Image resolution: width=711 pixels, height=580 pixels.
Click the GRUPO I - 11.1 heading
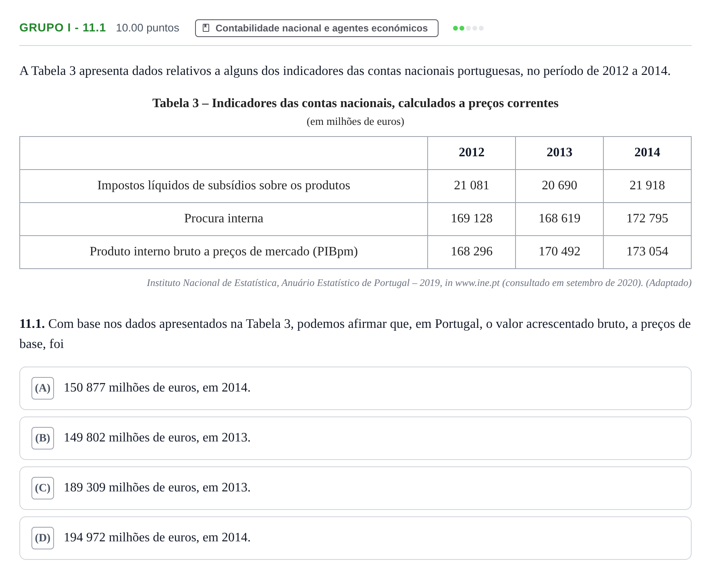click(62, 28)
